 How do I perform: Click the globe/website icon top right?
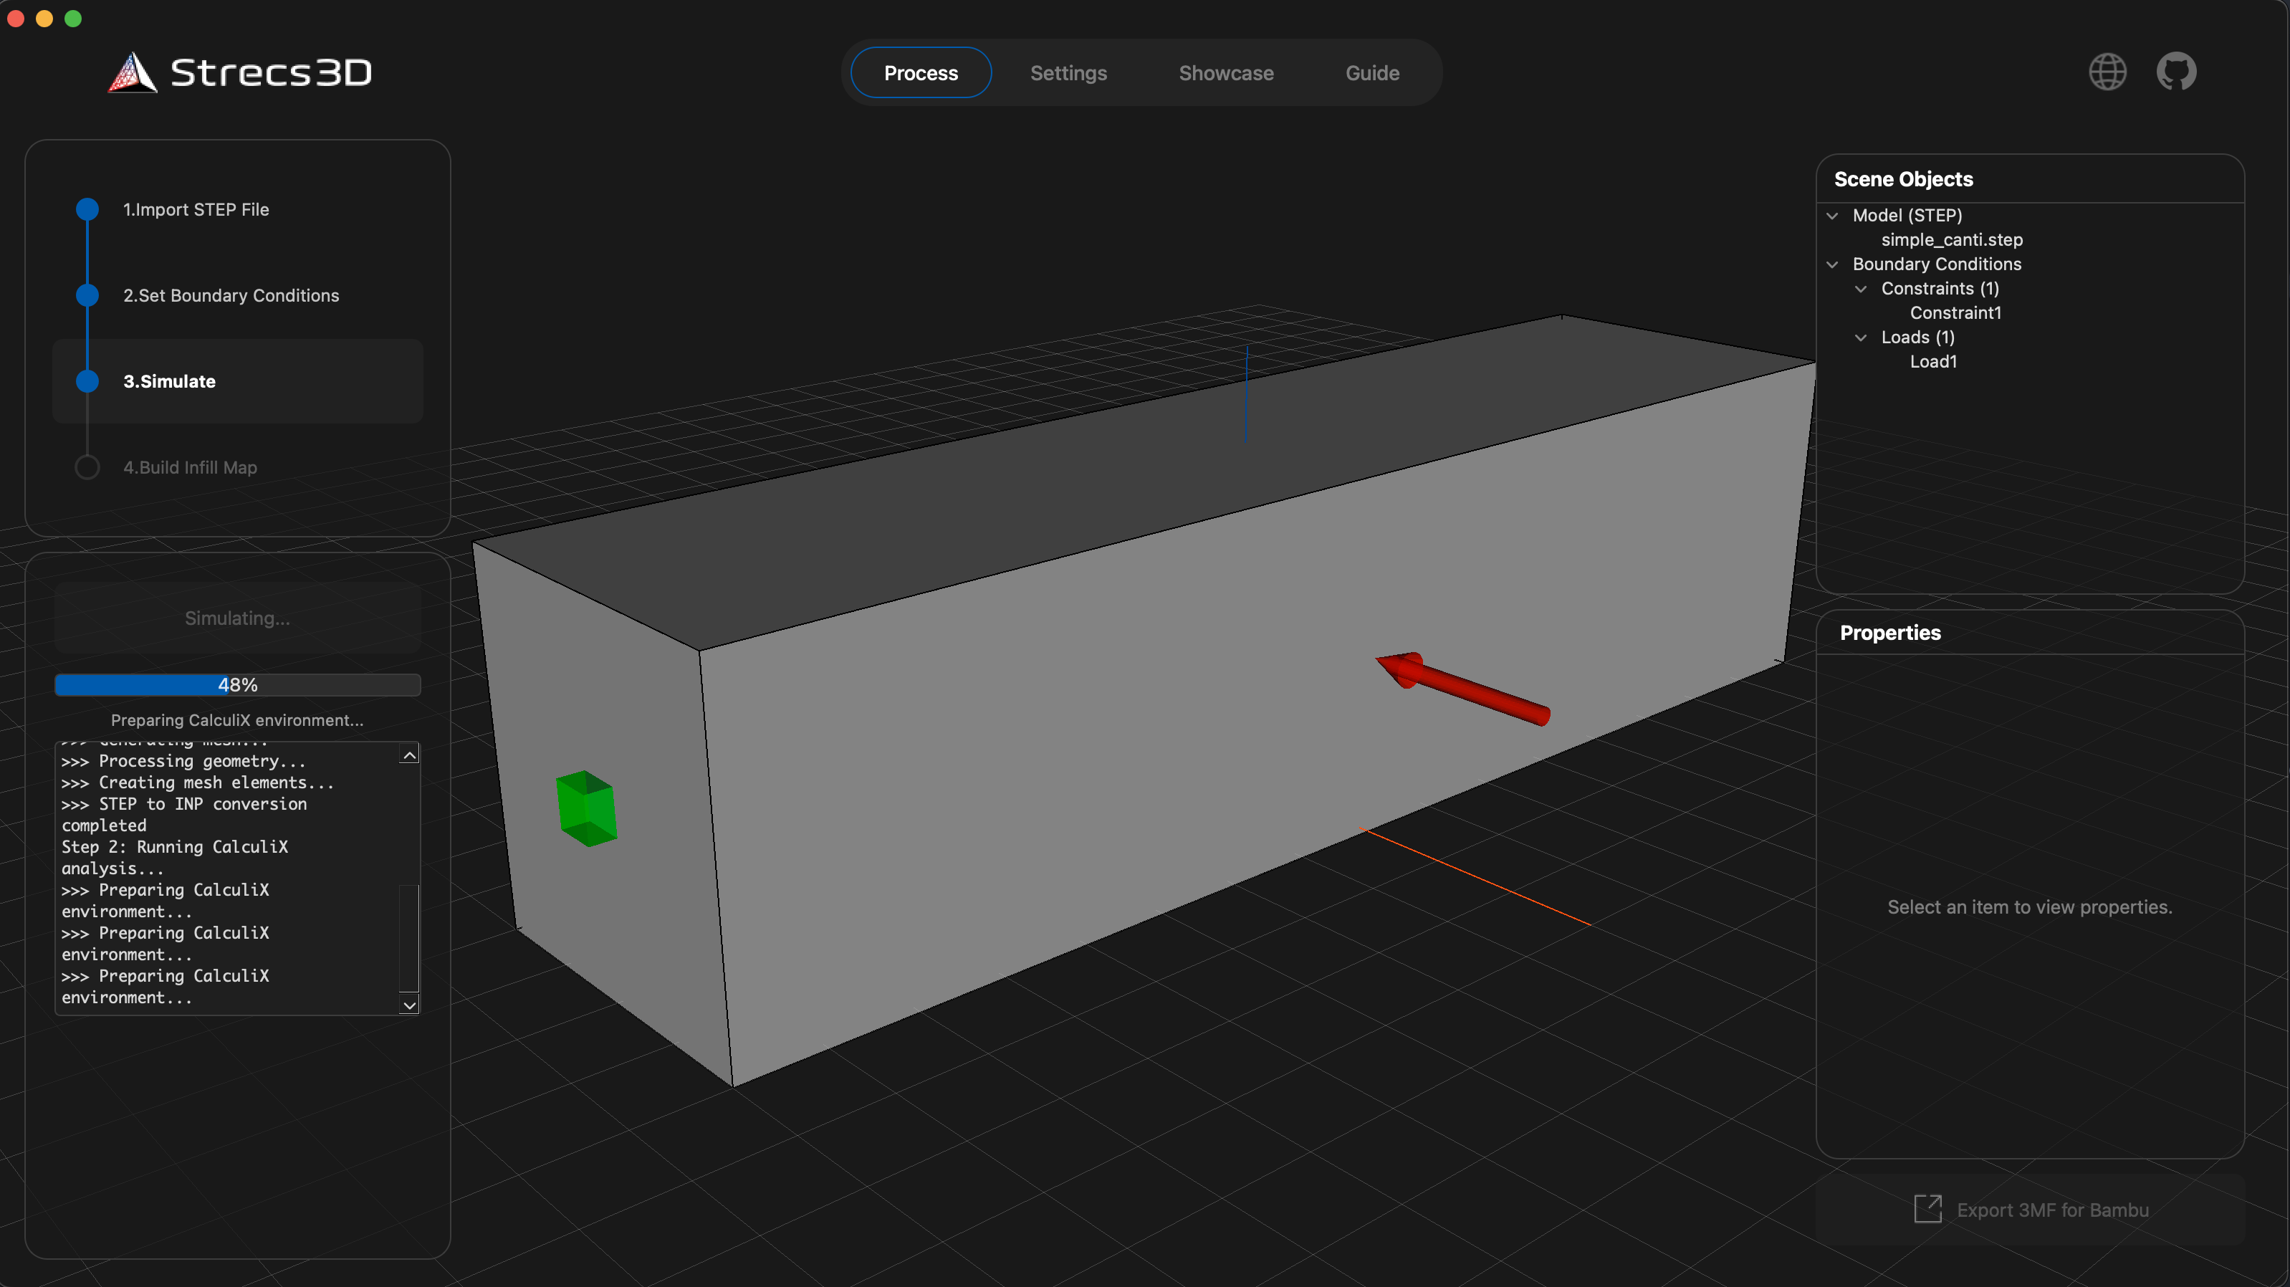2108,71
